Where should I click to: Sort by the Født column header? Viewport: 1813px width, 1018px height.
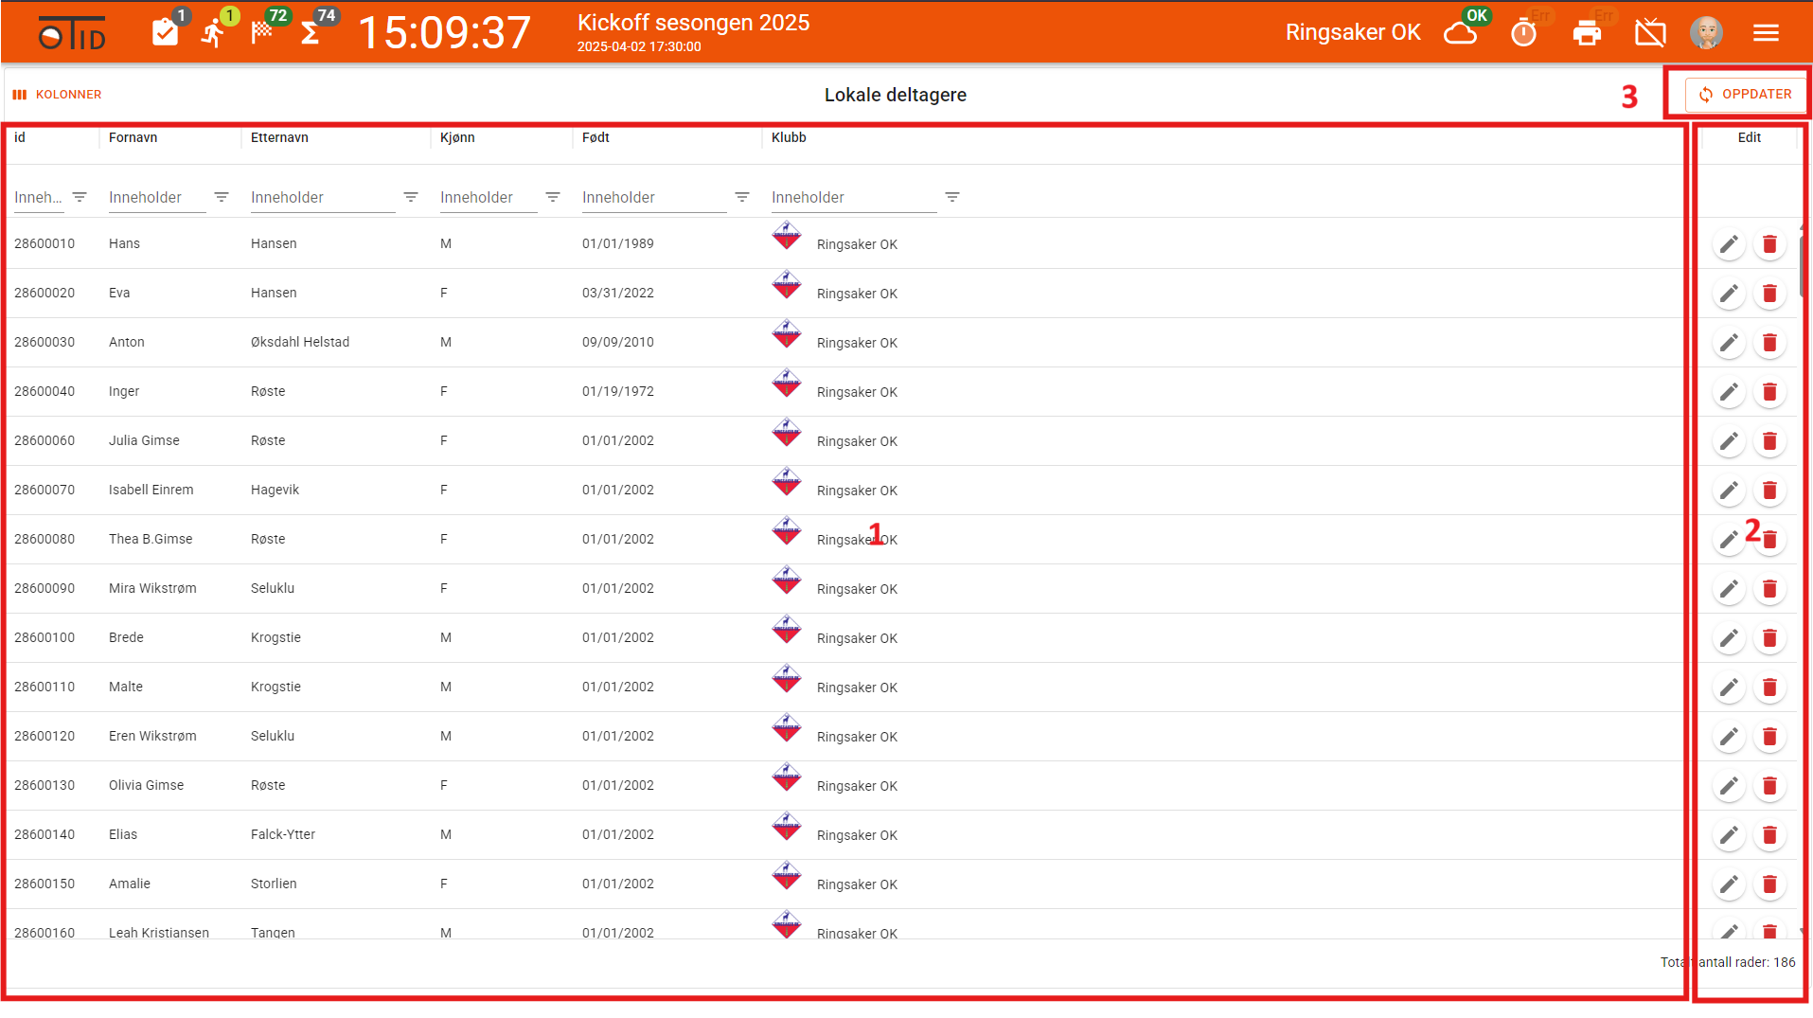tap(595, 137)
